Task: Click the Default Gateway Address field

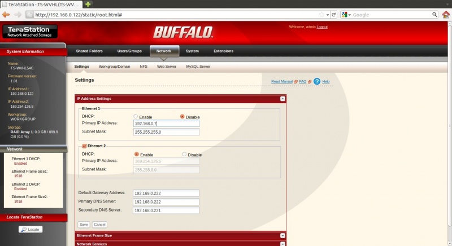Action: click(166, 193)
